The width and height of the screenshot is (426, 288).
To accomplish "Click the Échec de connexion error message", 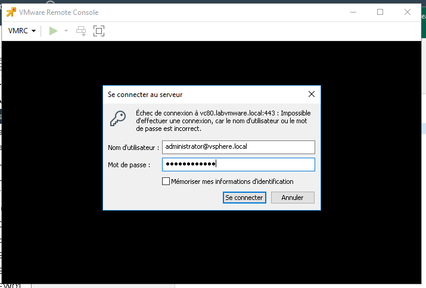I will (223, 121).
